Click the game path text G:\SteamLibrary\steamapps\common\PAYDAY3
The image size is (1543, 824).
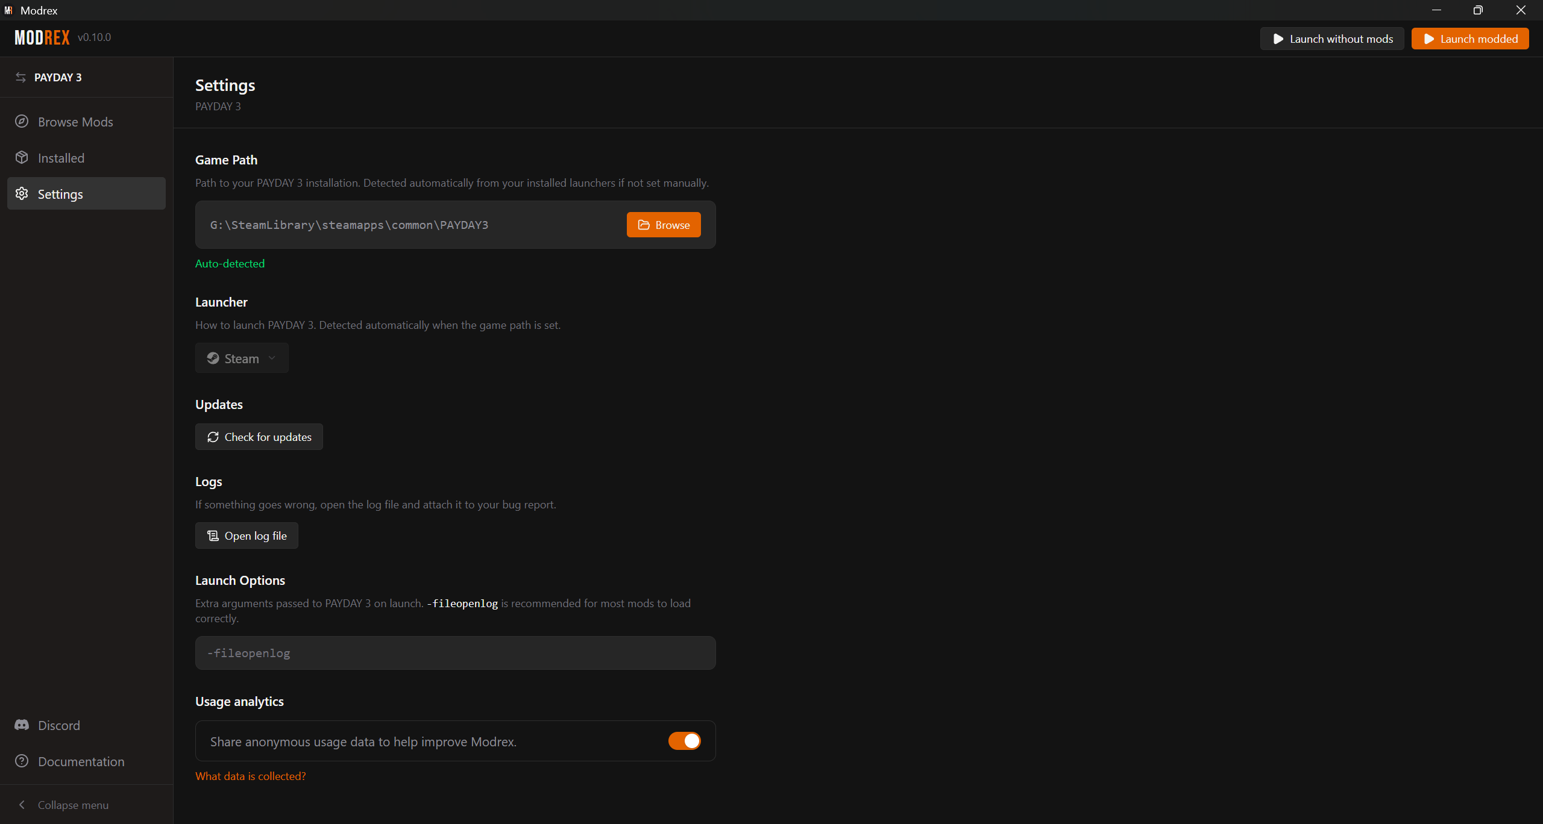point(349,225)
